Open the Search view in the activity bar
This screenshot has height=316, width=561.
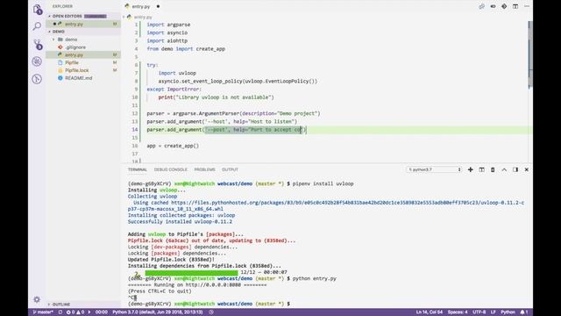pos(37,26)
